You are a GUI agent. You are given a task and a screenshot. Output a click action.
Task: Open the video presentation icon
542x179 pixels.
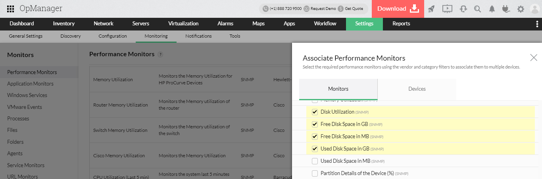(x=447, y=9)
